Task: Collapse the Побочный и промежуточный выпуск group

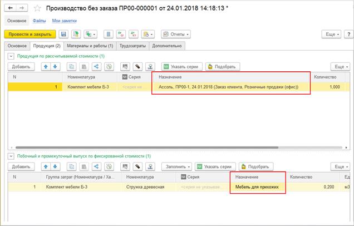Action: tap(11, 156)
